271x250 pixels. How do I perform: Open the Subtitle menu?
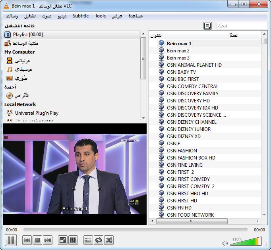[x=81, y=16]
